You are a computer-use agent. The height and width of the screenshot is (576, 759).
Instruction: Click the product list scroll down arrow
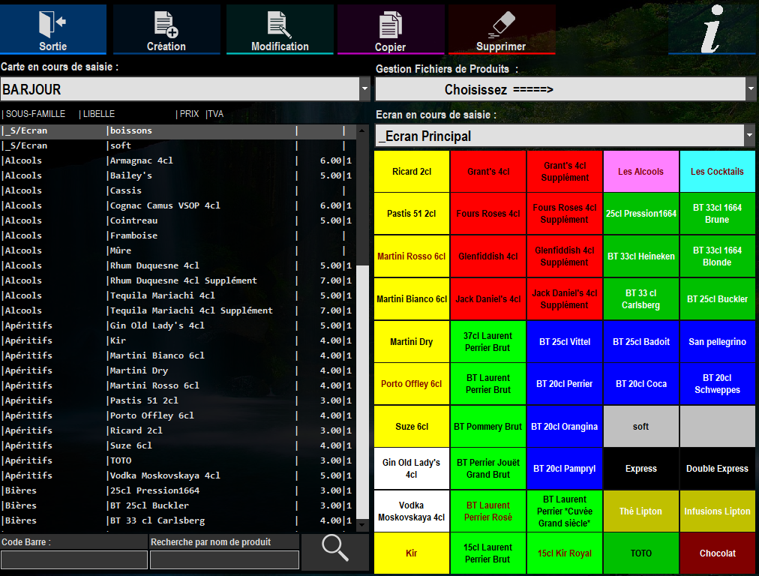(363, 524)
